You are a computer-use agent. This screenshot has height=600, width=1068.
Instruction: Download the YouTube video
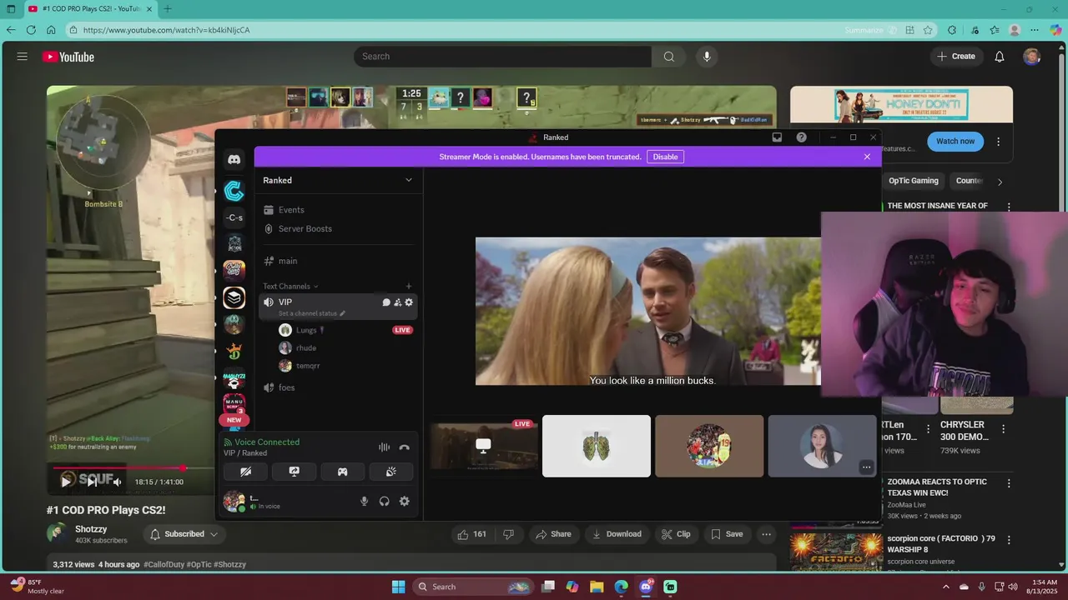click(x=617, y=534)
